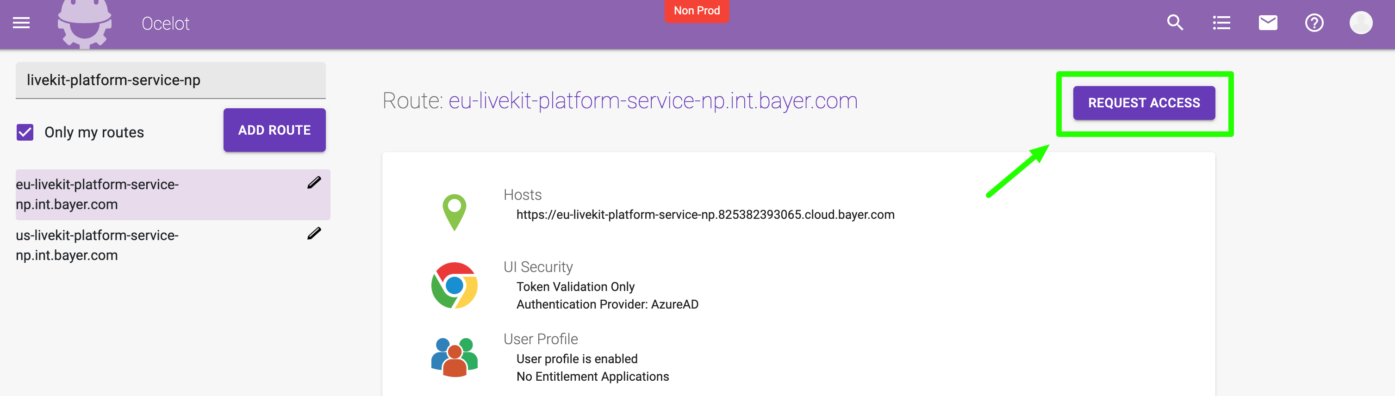1395x396 pixels.
Task: Open the hamburger navigation menu
Action: pyautogui.click(x=21, y=23)
